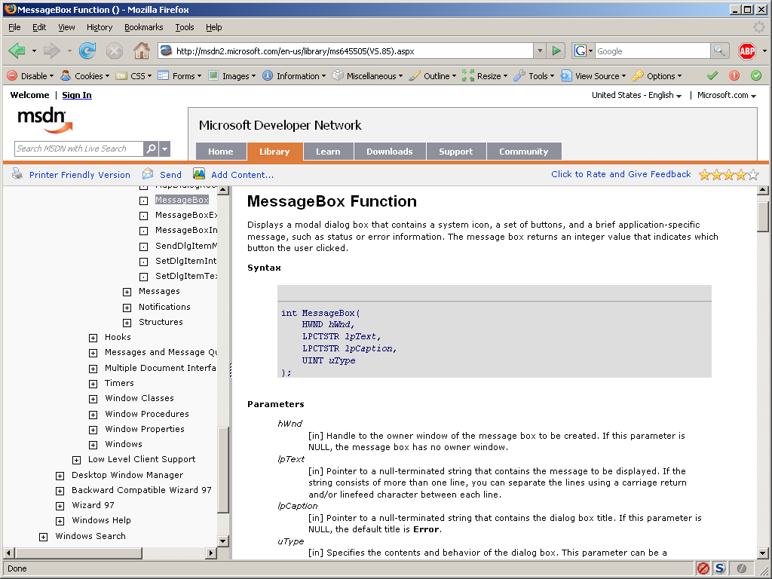Screen dimensions: 772x579
Task: Click the MSDN search magnifier button
Action: [x=151, y=149]
